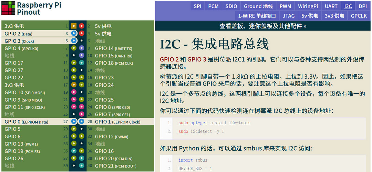Select the GPIO 1 (EEPROM Clock) label
The image size is (372, 172).
117,122
